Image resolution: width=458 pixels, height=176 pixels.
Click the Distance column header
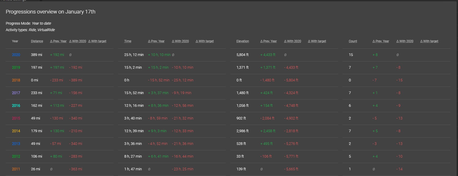coord(37,41)
